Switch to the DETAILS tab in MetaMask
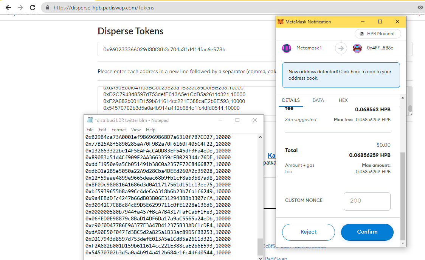The width and height of the screenshot is (425, 260). tap(291, 100)
